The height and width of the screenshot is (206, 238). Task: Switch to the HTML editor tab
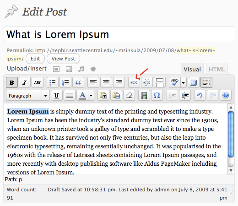[217, 69]
